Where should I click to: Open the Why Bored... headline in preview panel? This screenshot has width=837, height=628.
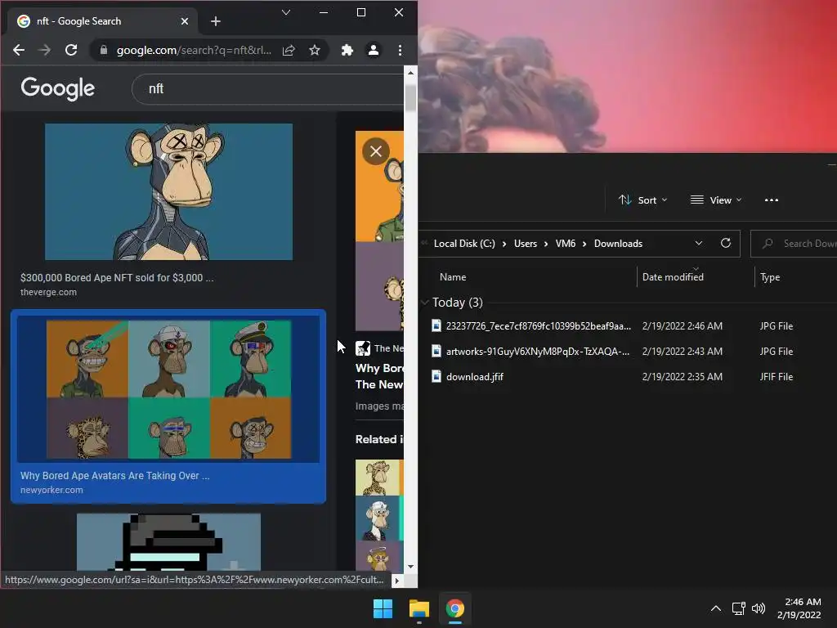[x=379, y=376]
